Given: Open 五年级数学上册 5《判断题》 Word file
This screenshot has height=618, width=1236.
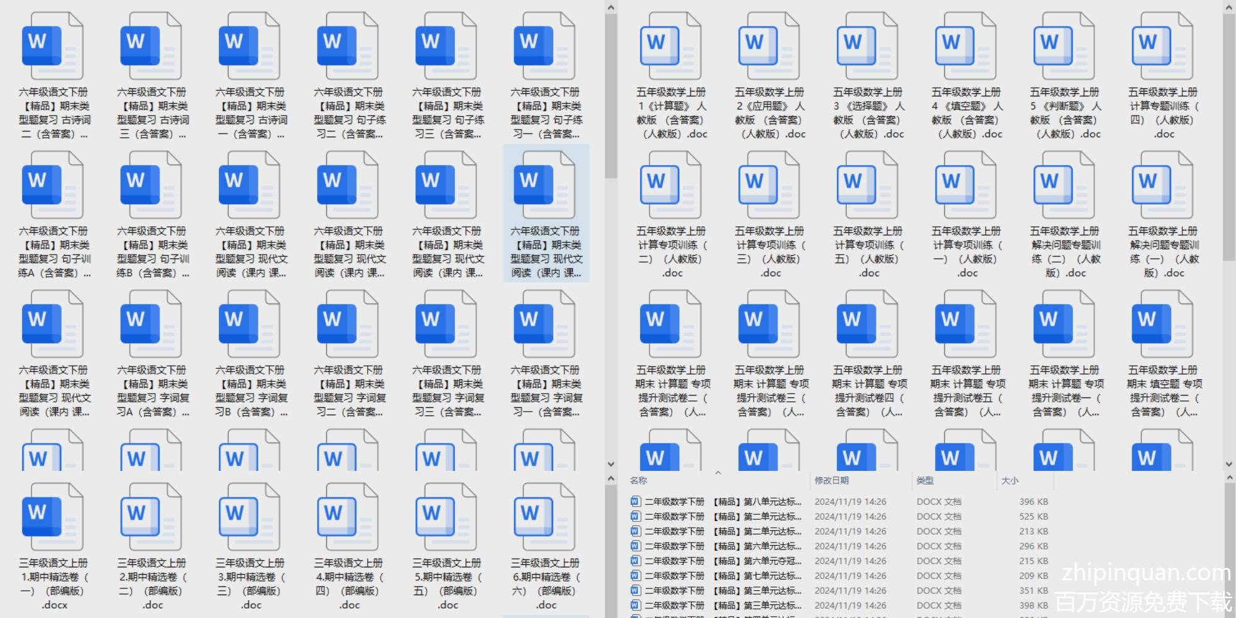Looking at the screenshot, I should tap(1063, 44).
